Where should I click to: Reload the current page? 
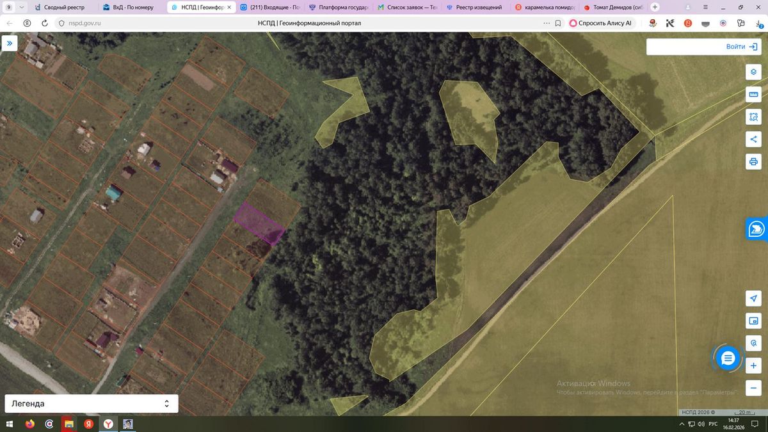44,22
